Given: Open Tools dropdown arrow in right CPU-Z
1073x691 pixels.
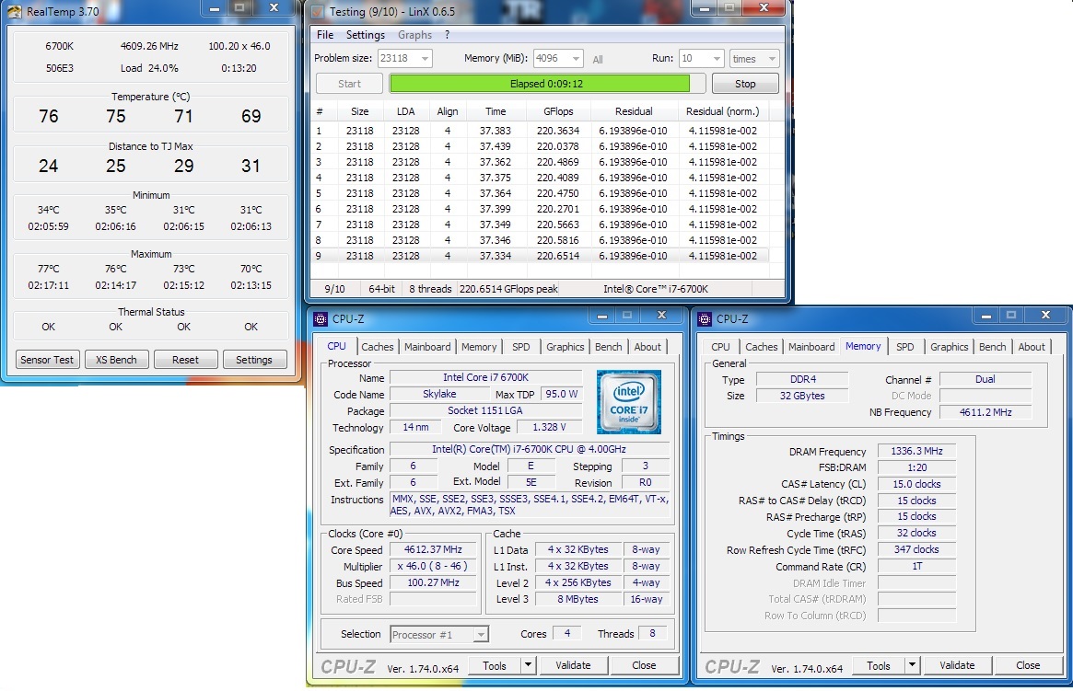Looking at the screenshot, I should tap(912, 665).
